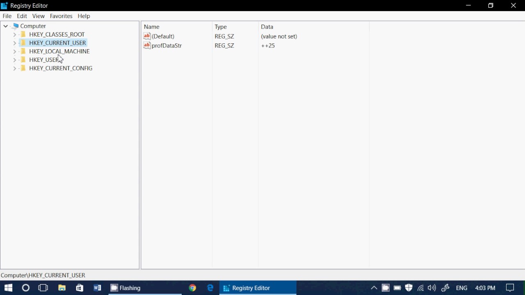Image resolution: width=525 pixels, height=295 pixels.
Task: Open File Explorer from taskbar
Action: [x=62, y=288]
